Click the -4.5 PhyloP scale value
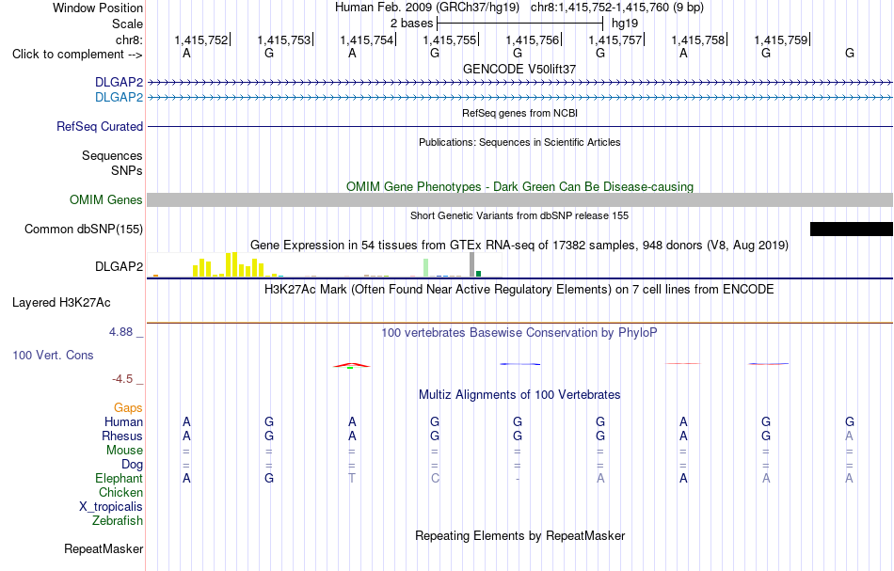The height and width of the screenshot is (571, 894). pos(122,379)
